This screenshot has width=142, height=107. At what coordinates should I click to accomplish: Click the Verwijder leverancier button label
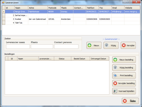130,45
